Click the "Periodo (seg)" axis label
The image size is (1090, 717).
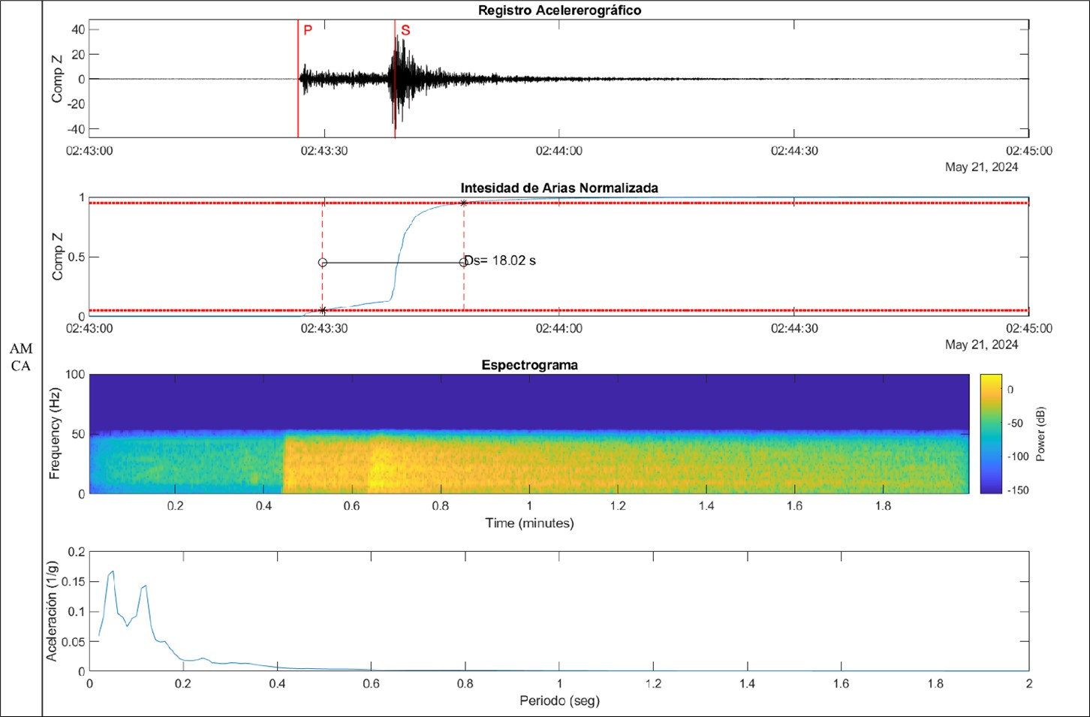pyautogui.click(x=559, y=701)
